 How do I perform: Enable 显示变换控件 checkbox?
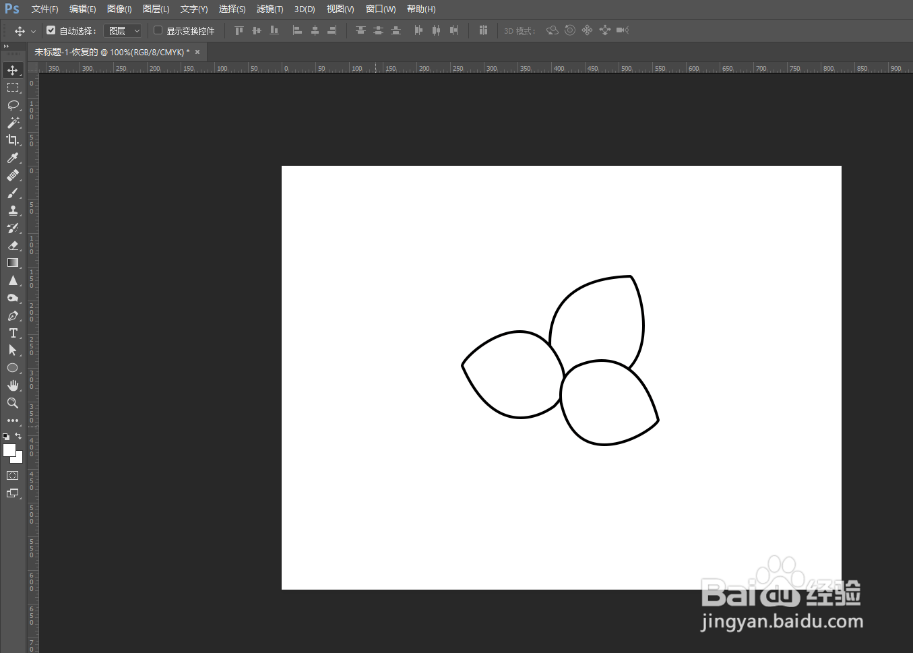(158, 30)
